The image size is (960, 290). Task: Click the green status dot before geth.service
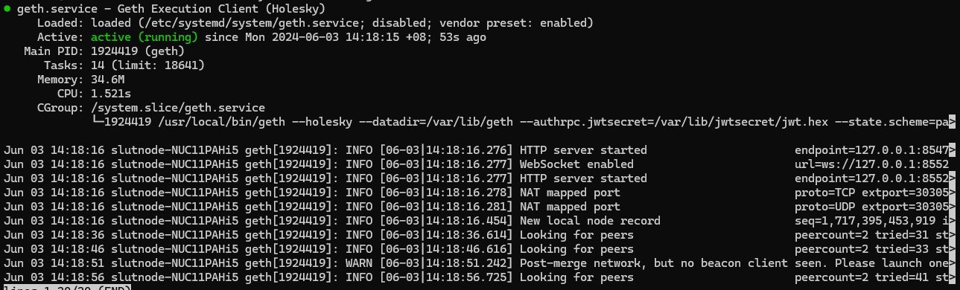pos(7,9)
